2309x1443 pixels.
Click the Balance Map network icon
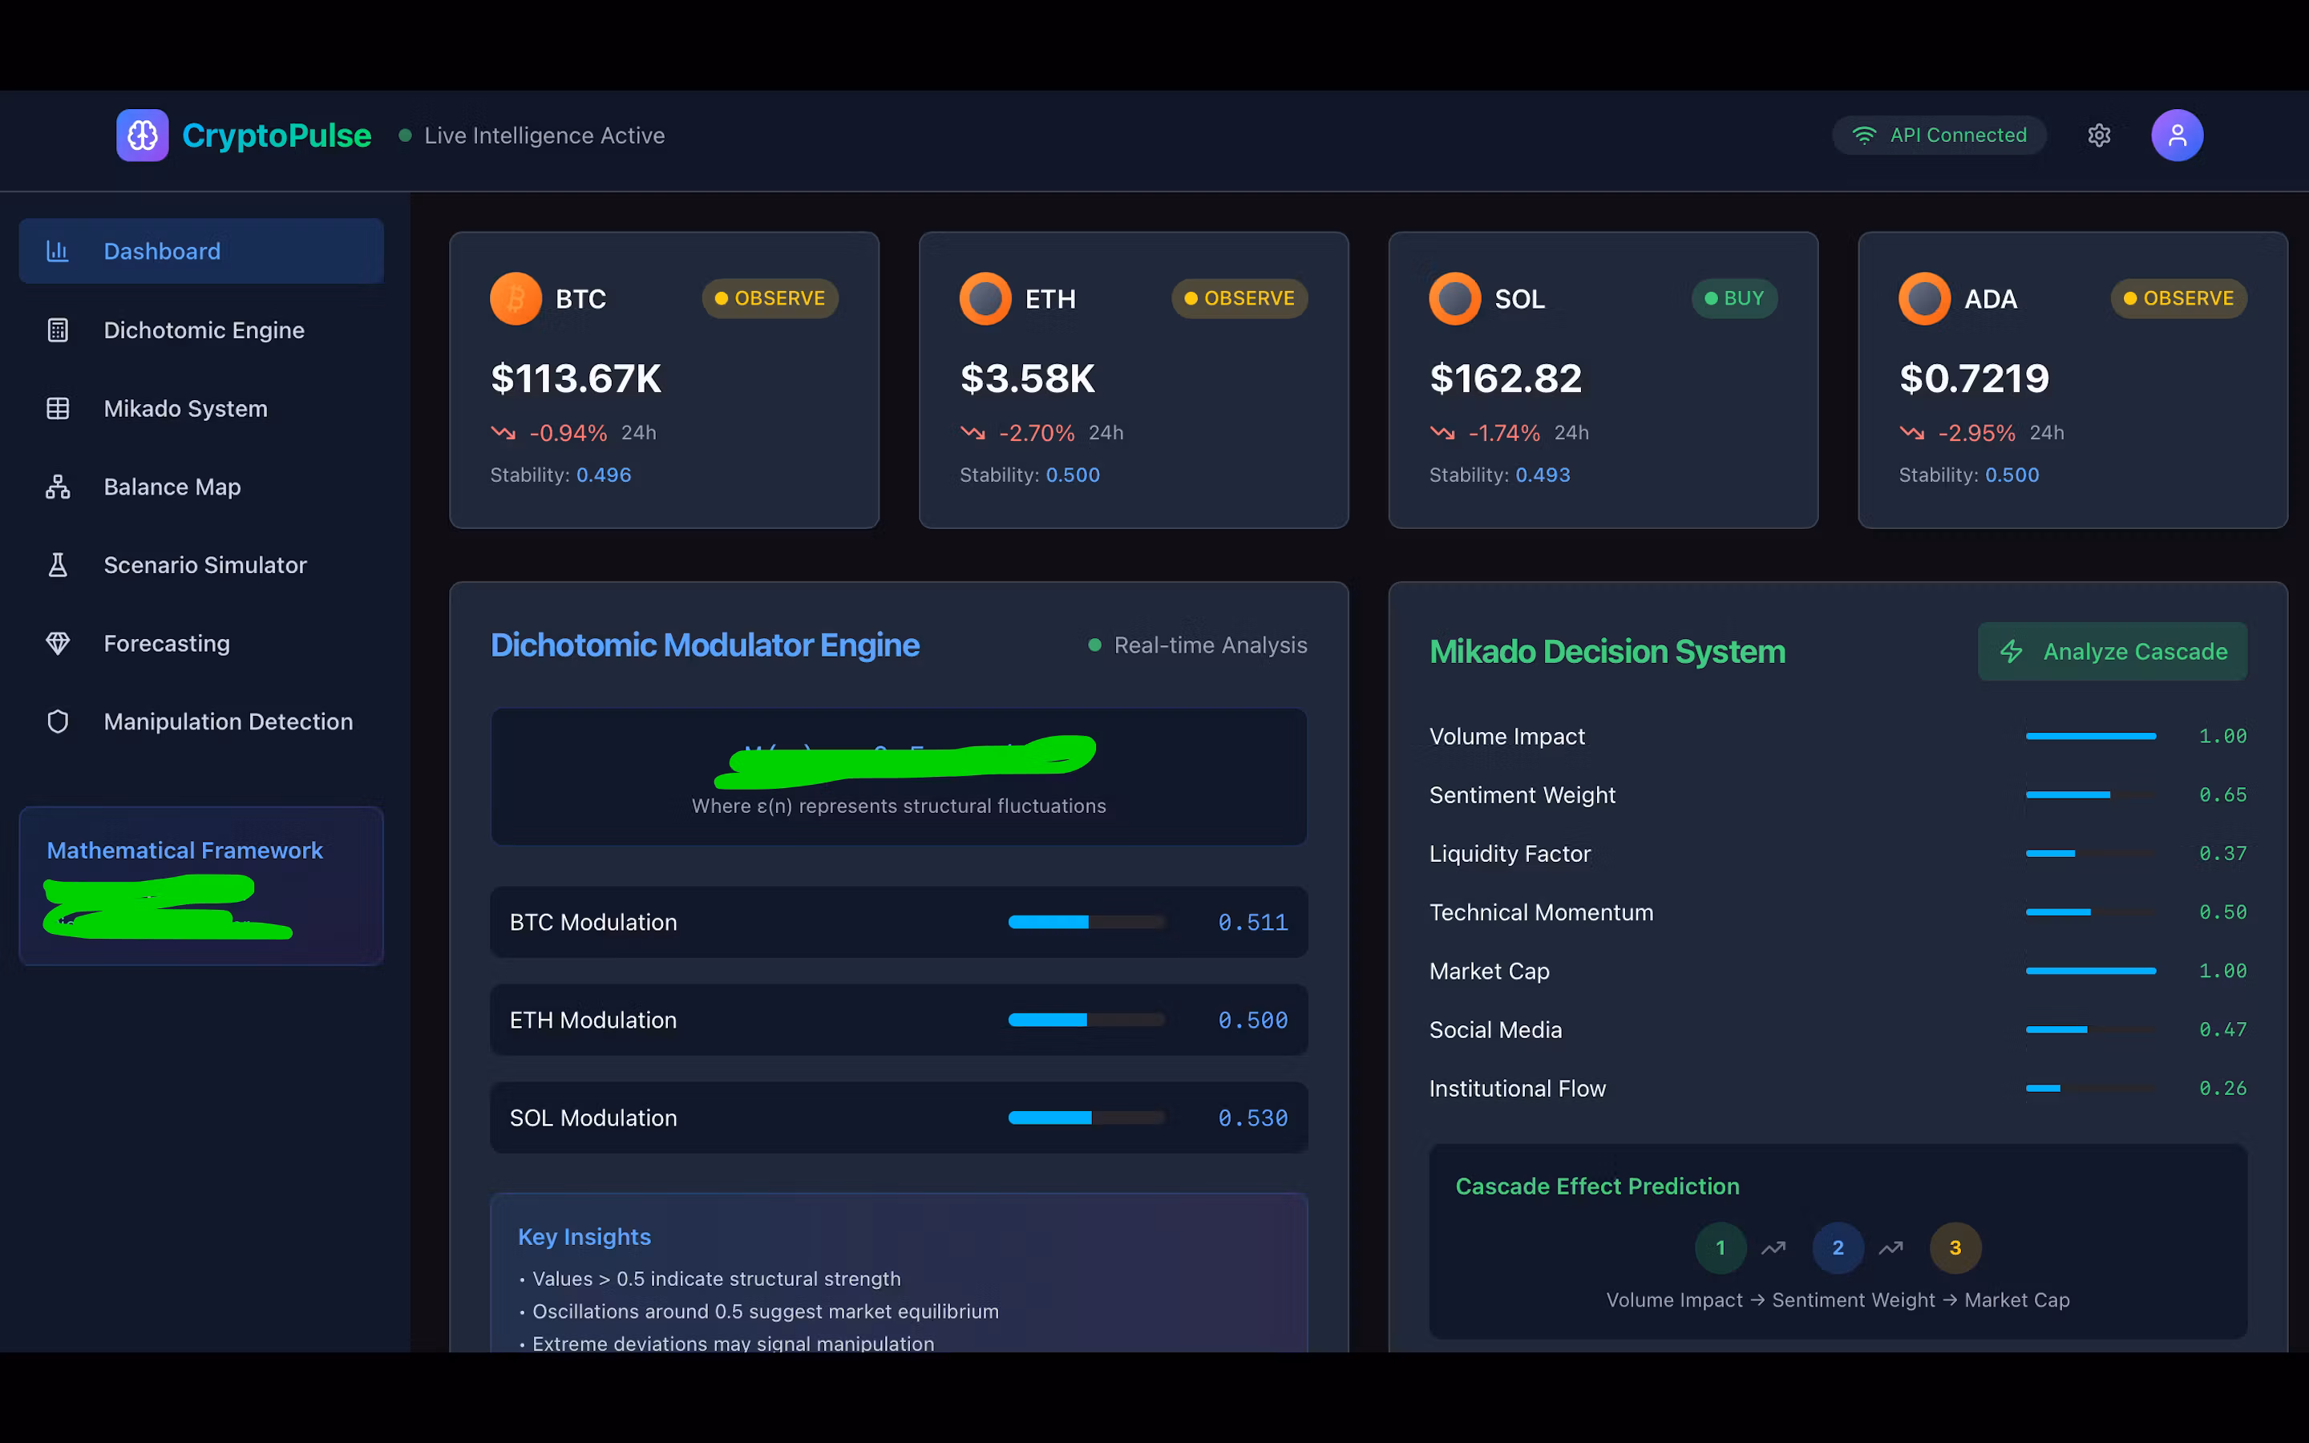pos(57,487)
